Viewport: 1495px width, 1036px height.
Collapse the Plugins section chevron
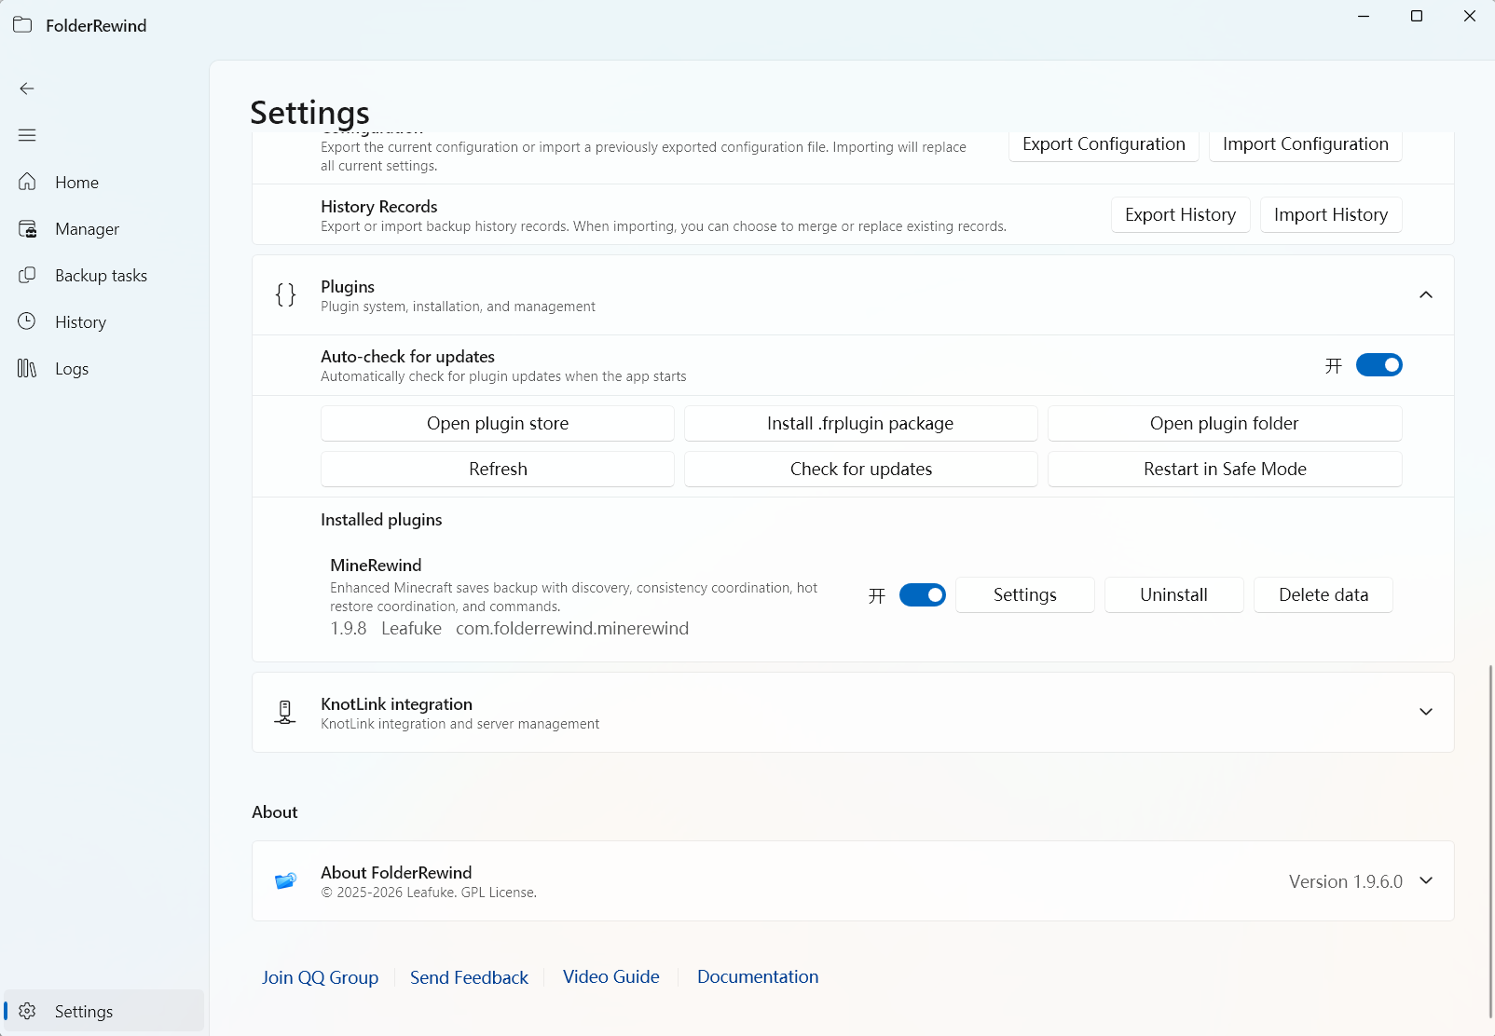click(1425, 294)
